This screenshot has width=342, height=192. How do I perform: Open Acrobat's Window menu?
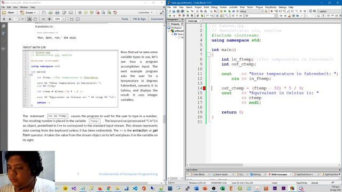pos(24,7)
